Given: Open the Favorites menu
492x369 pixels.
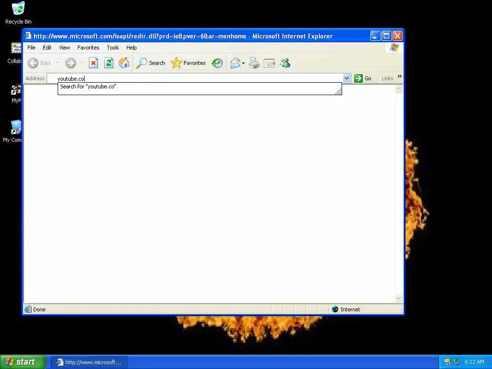Looking at the screenshot, I should [88, 48].
